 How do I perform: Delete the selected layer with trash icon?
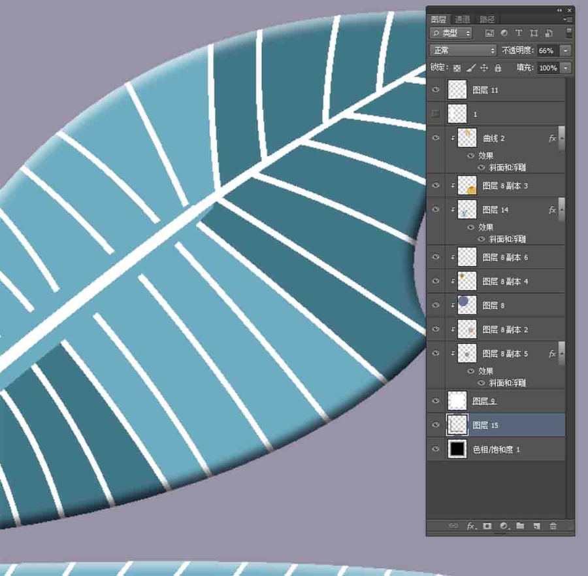tap(553, 526)
